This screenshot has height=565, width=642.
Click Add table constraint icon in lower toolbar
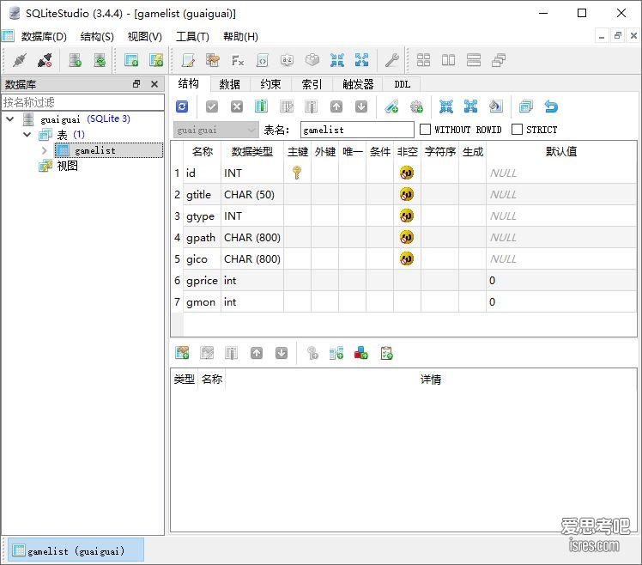[182, 353]
